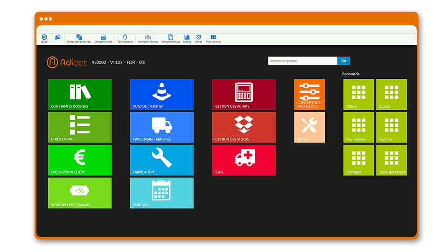This screenshot has height=252, width=448.
Task: Open the Constantes Dossiers tile
Action: pyautogui.click(x=79, y=94)
